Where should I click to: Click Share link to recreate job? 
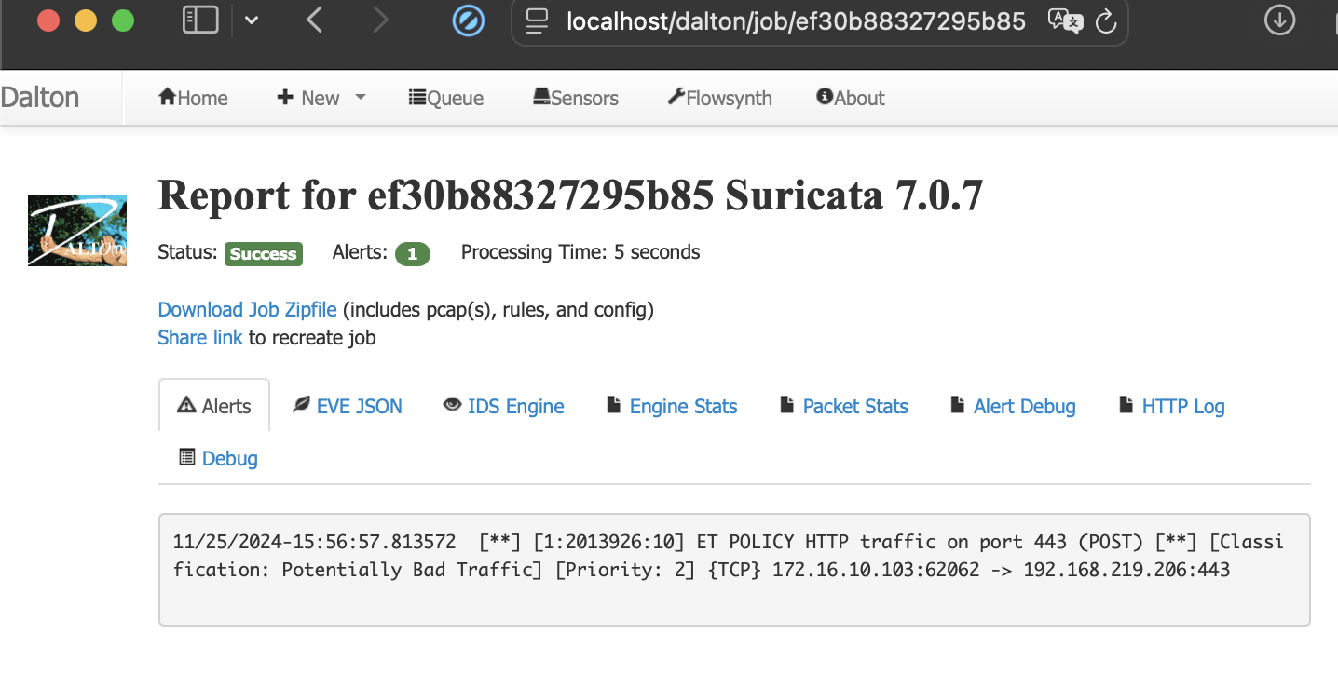point(200,338)
